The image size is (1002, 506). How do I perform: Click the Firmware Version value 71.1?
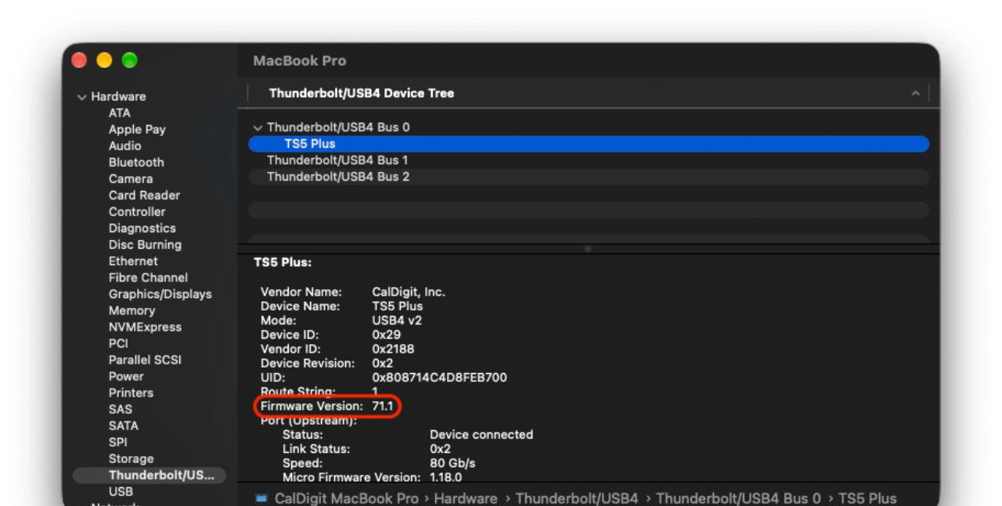coord(383,406)
